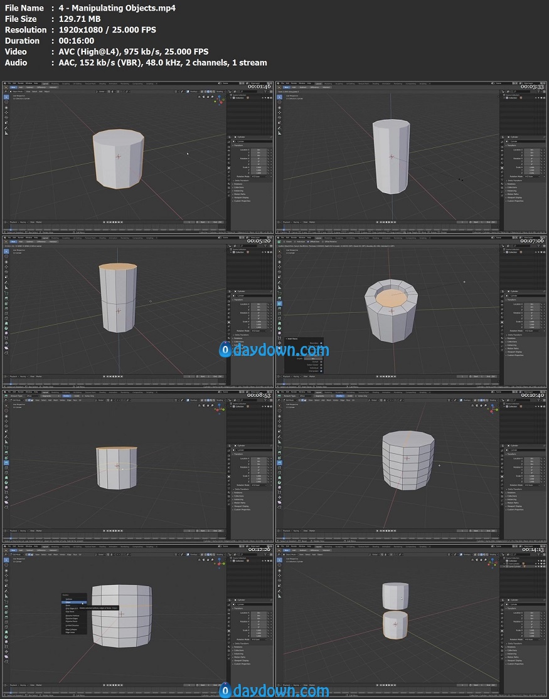549x699 pixels.
Task: Toggle the Boundary checkbox in Inset Faces panel
Action: [x=322, y=343]
